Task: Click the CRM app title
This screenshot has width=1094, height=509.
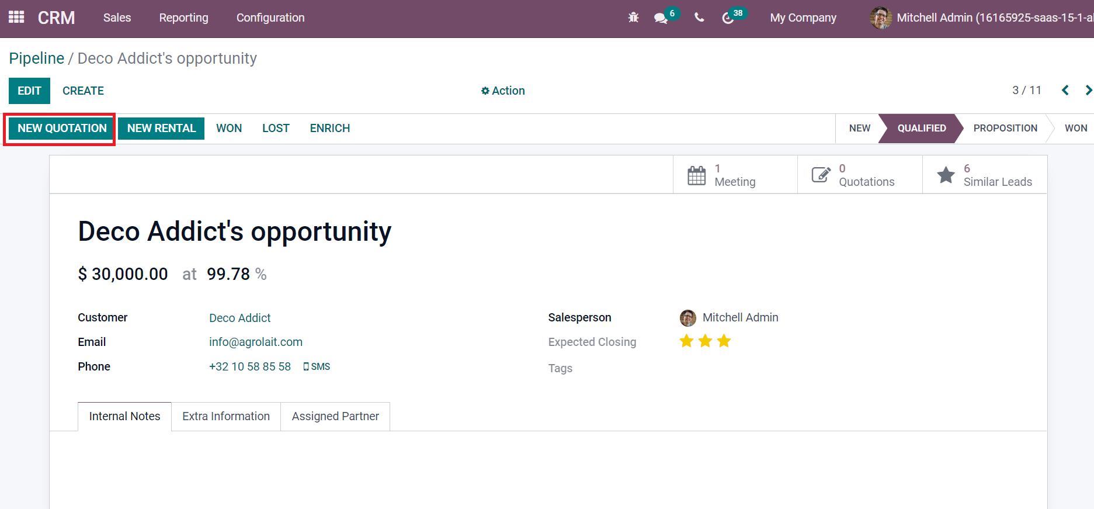Action: tap(56, 18)
